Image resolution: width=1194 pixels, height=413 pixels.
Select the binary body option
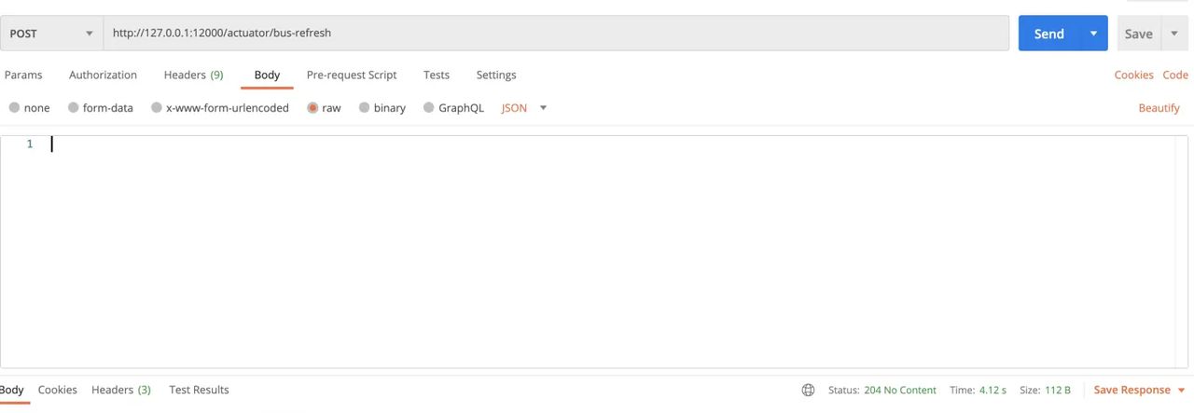pos(365,108)
